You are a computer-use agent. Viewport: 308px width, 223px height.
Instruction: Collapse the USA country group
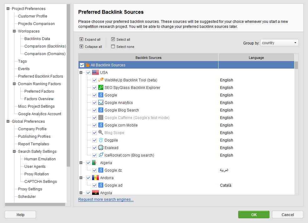coord(81,72)
